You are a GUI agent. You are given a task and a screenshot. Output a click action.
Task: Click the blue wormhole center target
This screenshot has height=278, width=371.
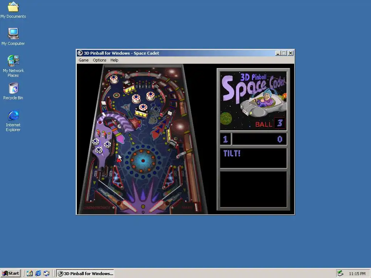click(143, 161)
